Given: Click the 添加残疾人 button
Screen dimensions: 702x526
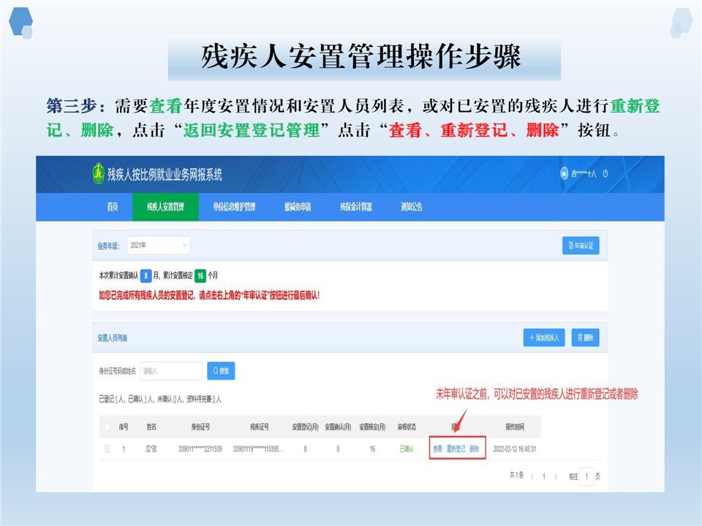Looking at the screenshot, I should 543,338.
